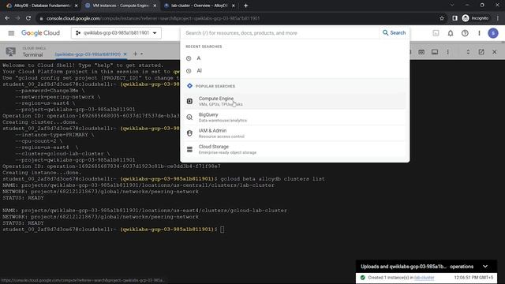The image size is (505, 284).
Task: Click the Incognito profile indicator
Action: tap(475, 18)
